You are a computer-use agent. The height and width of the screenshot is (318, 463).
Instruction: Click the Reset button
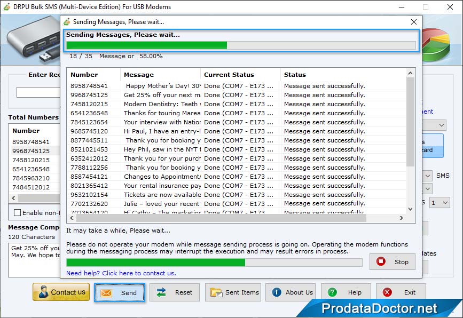pos(175,292)
